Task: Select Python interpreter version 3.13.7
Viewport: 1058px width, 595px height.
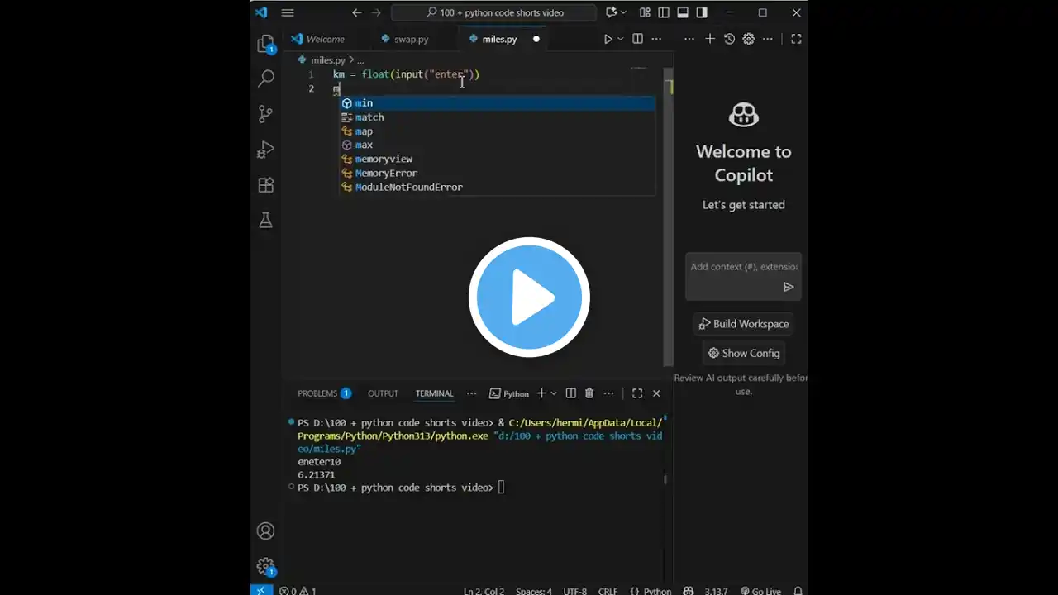Action: (717, 591)
